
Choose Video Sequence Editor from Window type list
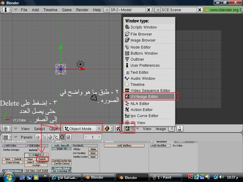pyautogui.click(x=149, y=90)
